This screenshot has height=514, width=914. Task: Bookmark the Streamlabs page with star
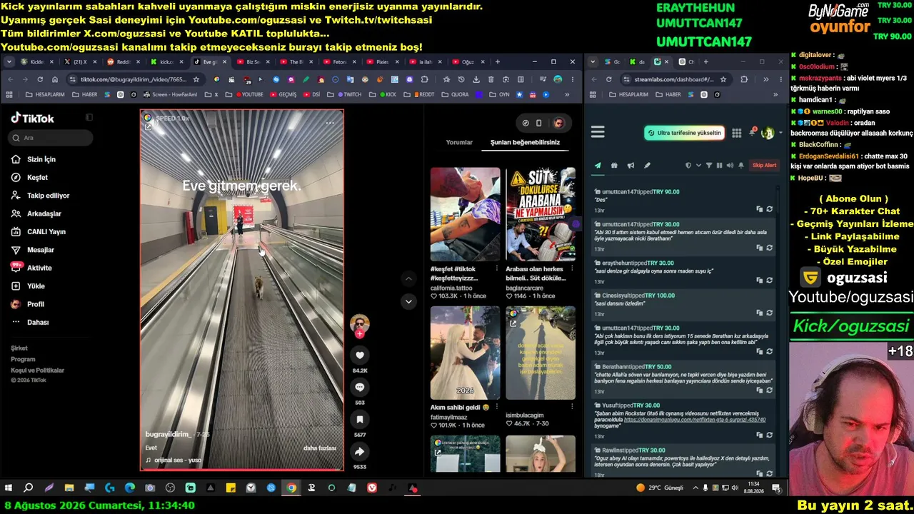(x=723, y=79)
